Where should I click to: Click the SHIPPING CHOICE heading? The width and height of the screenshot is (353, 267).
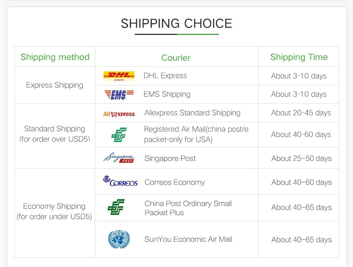(176, 24)
